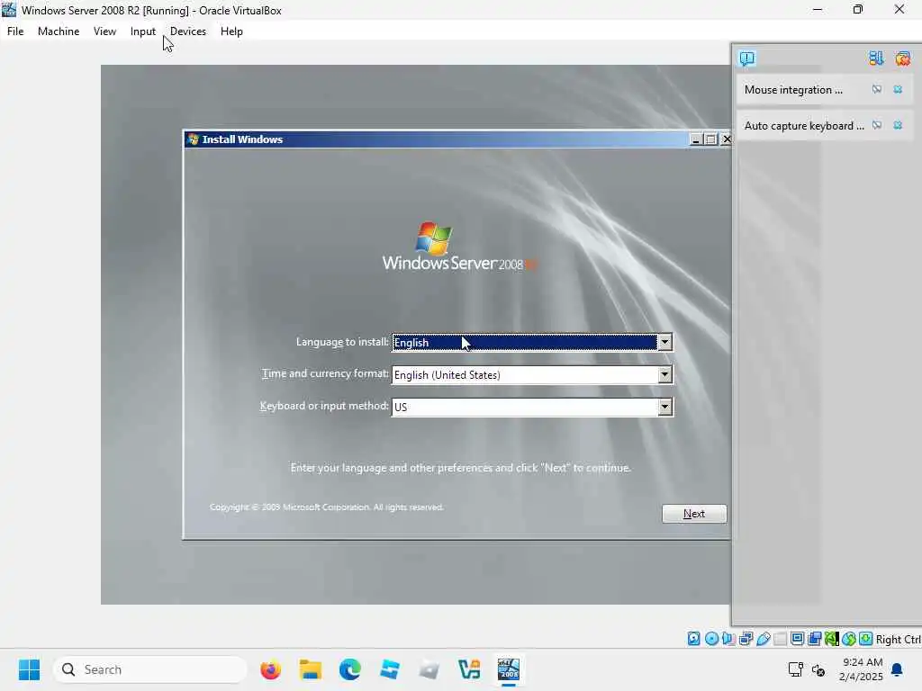
Task: Toggle notification ordering icon in notification panel
Action: click(x=876, y=58)
